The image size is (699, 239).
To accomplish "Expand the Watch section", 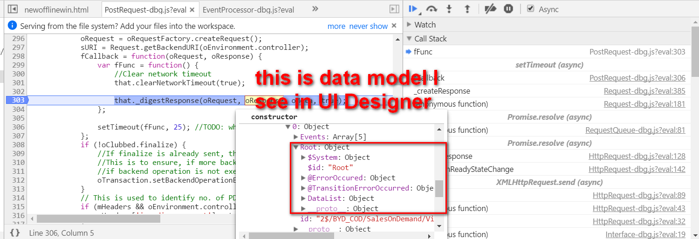I will coord(410,25).
